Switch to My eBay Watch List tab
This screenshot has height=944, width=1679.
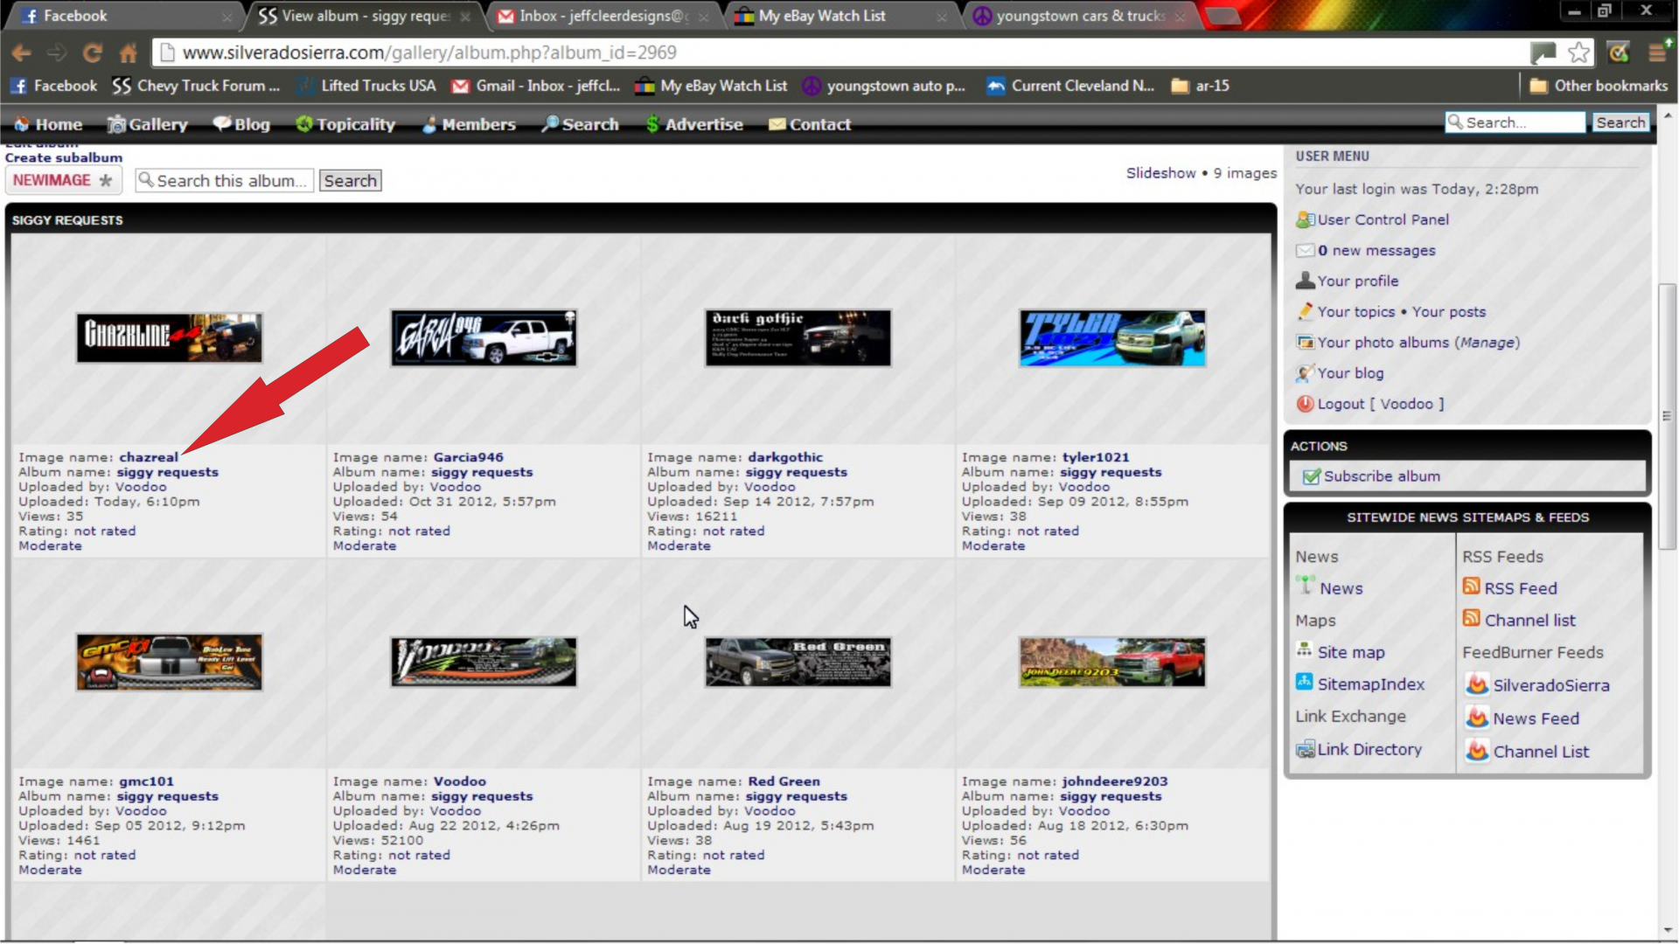pos(841,16)
